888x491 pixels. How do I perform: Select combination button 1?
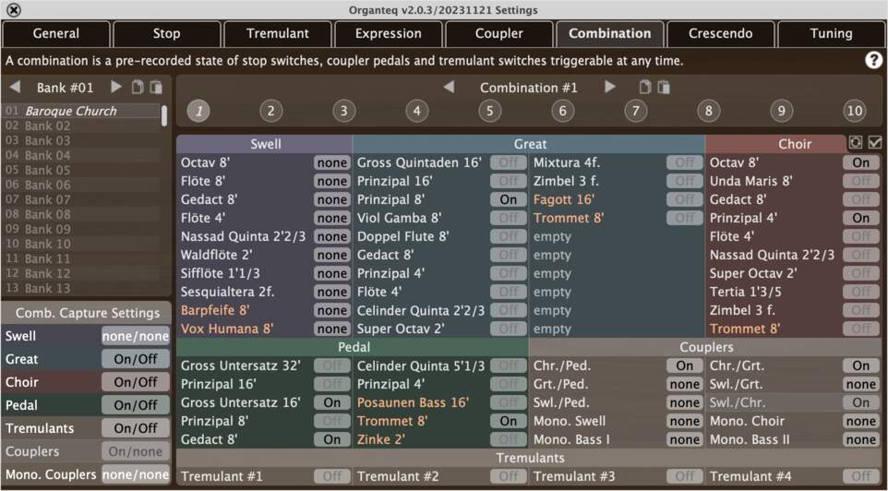198,111
